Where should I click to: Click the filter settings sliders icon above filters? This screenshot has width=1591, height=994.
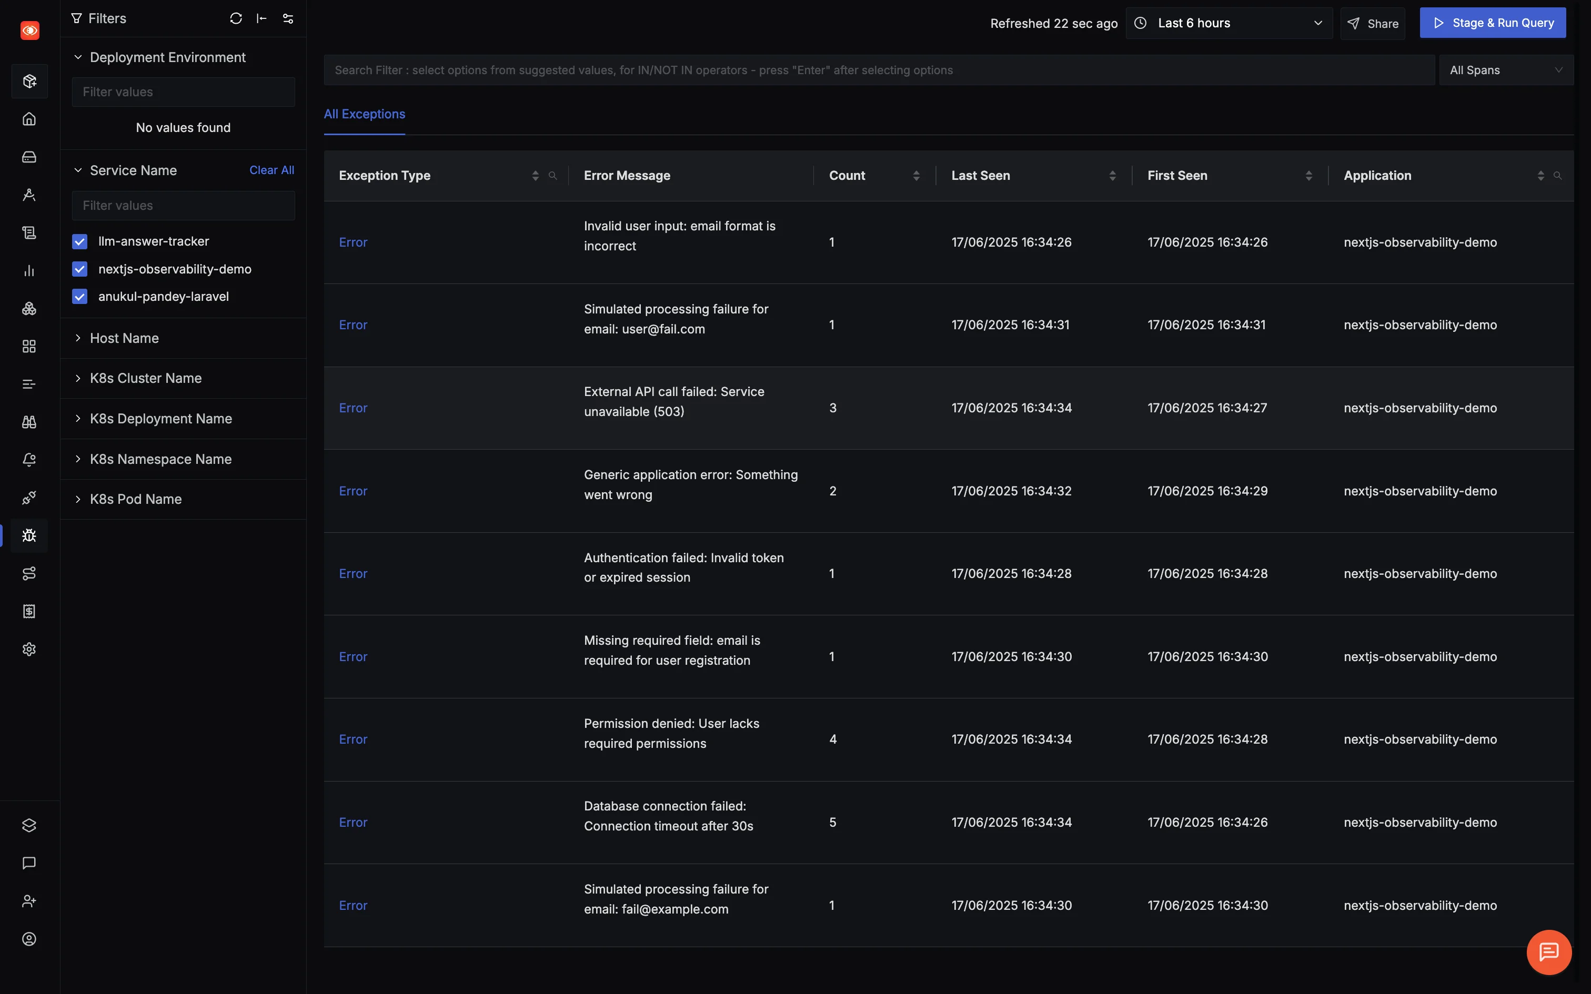click(287, 18)
